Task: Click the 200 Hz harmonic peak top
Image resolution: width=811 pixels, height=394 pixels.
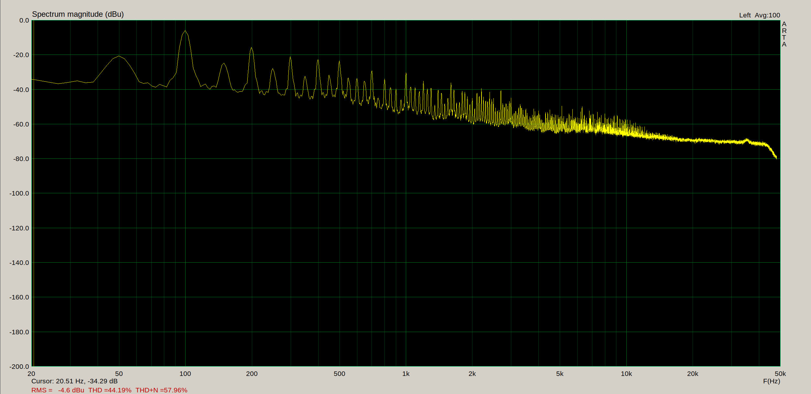Action: click(252, 48)
